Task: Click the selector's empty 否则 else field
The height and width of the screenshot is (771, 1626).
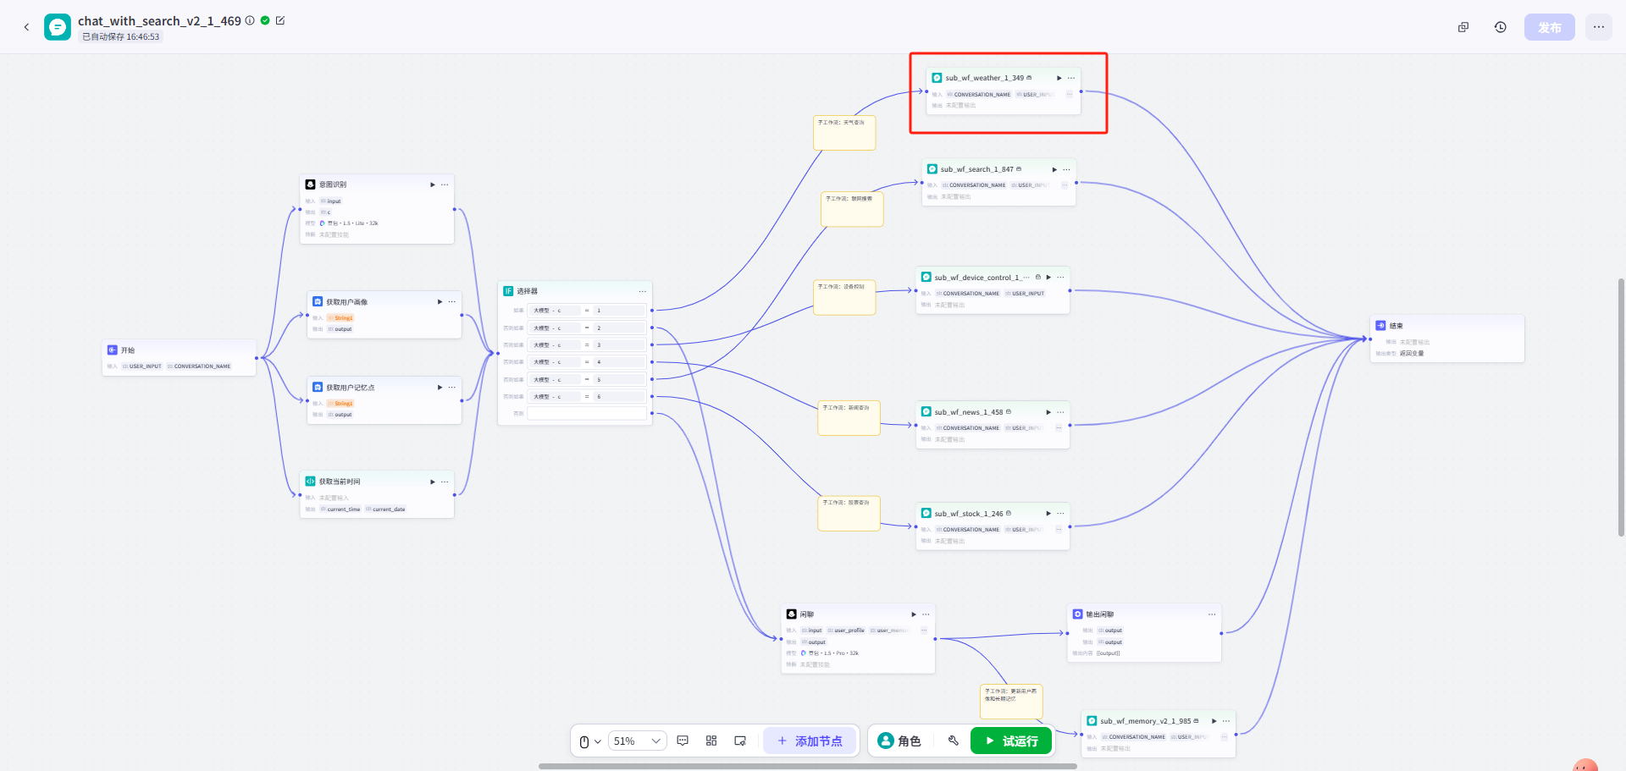Action: [587, 413]
